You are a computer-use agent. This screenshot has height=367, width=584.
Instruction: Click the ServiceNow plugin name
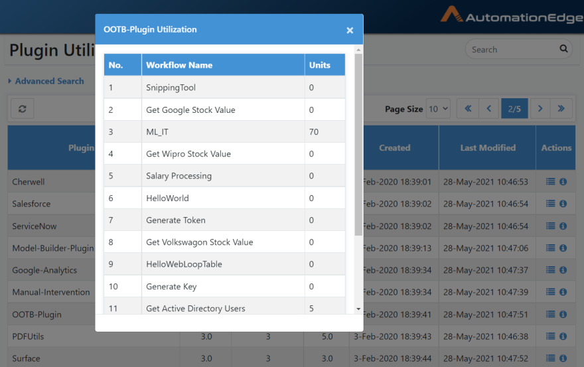pyautogui.click(x=35, y=226)
